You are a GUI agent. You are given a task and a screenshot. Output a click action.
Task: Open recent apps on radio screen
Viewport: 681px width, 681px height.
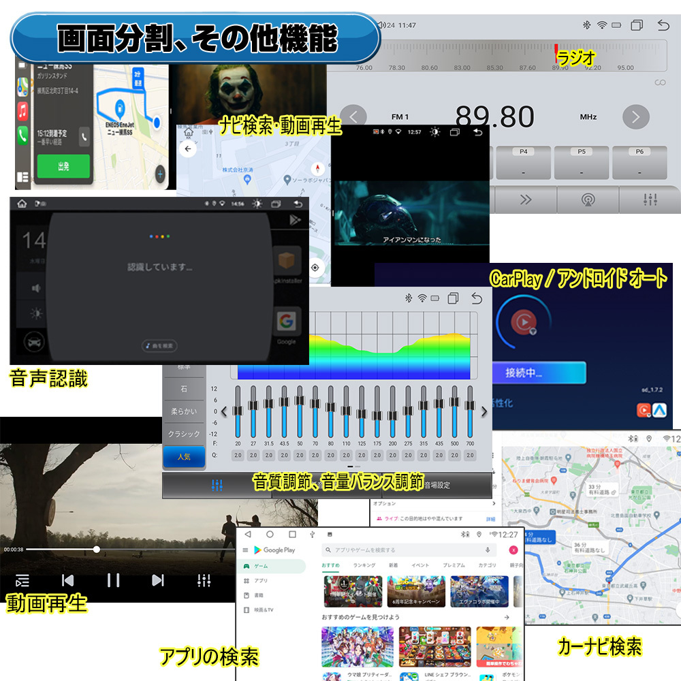[637, 25]
